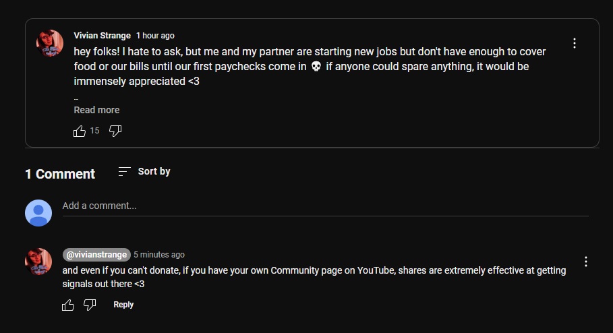Click the Vivian Strange author name
This screenshot has height=333, width=613.
pyautogui.click(x=102, y=35)
